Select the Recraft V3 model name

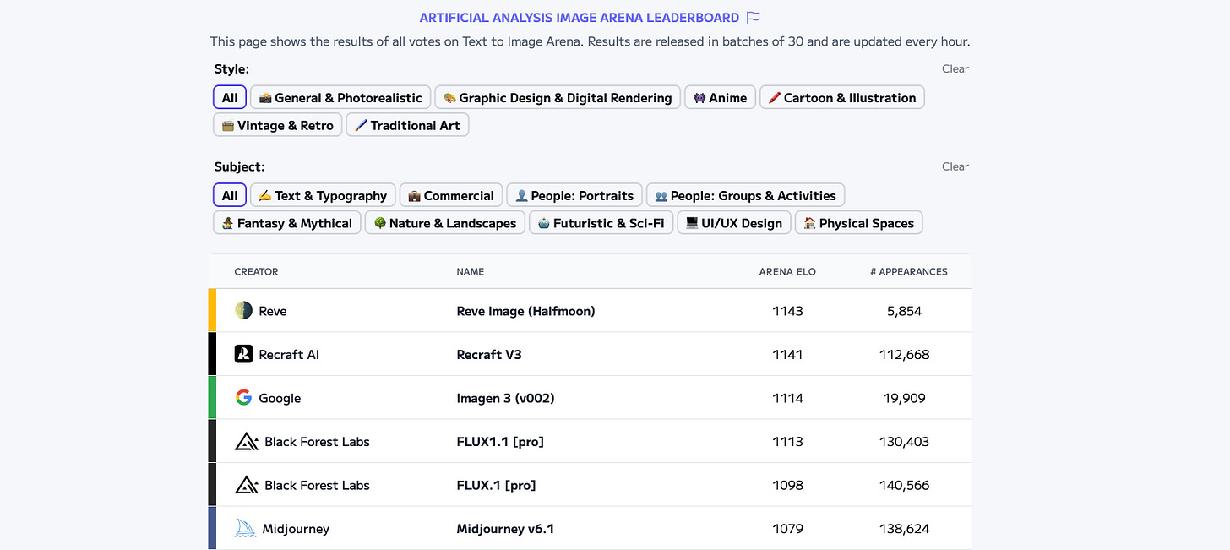(x=489, y=355)
